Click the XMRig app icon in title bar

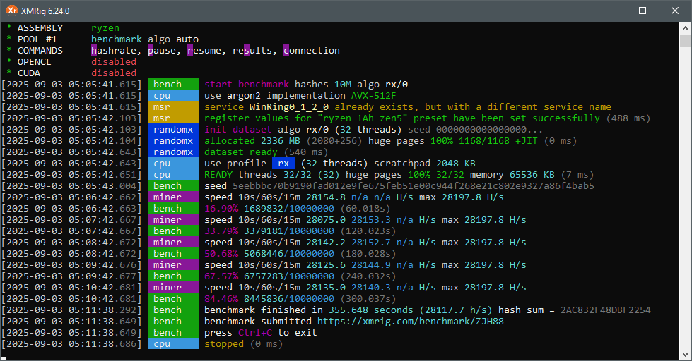(x=11, y=10)
